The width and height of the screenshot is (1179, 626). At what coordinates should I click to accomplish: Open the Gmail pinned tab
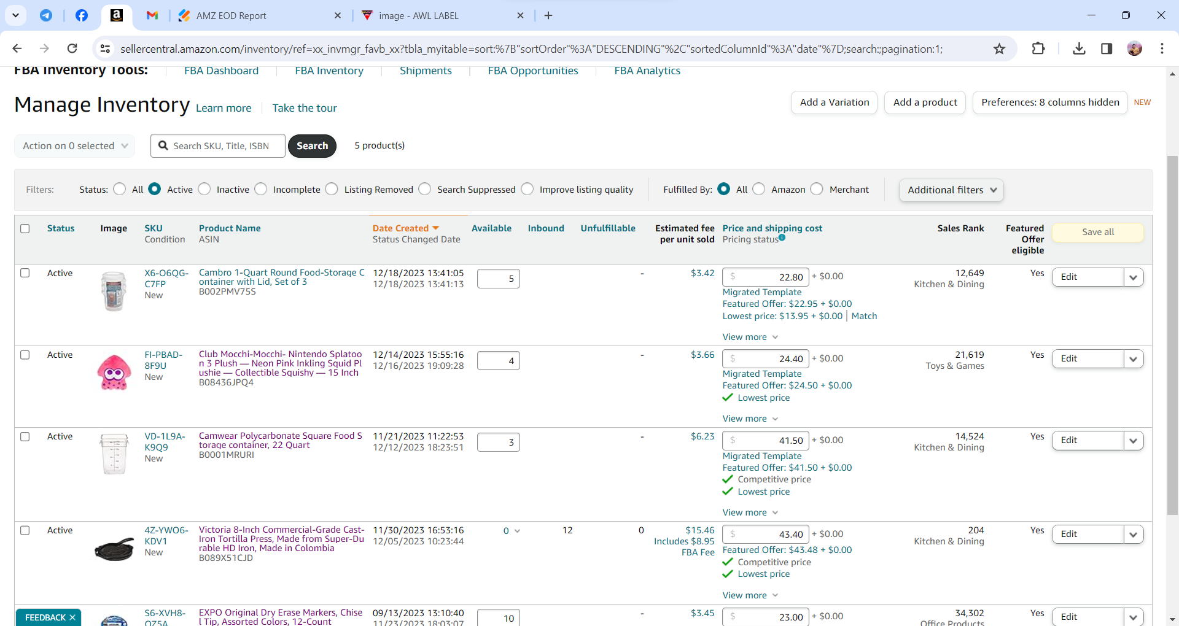click(x=152, y=15)
